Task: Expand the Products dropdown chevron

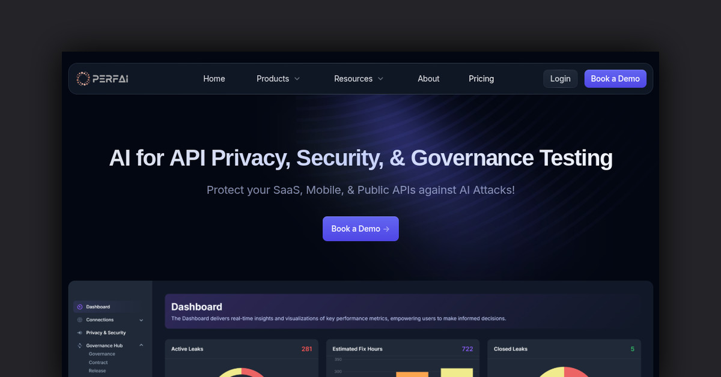Action: tap(297, 79)
